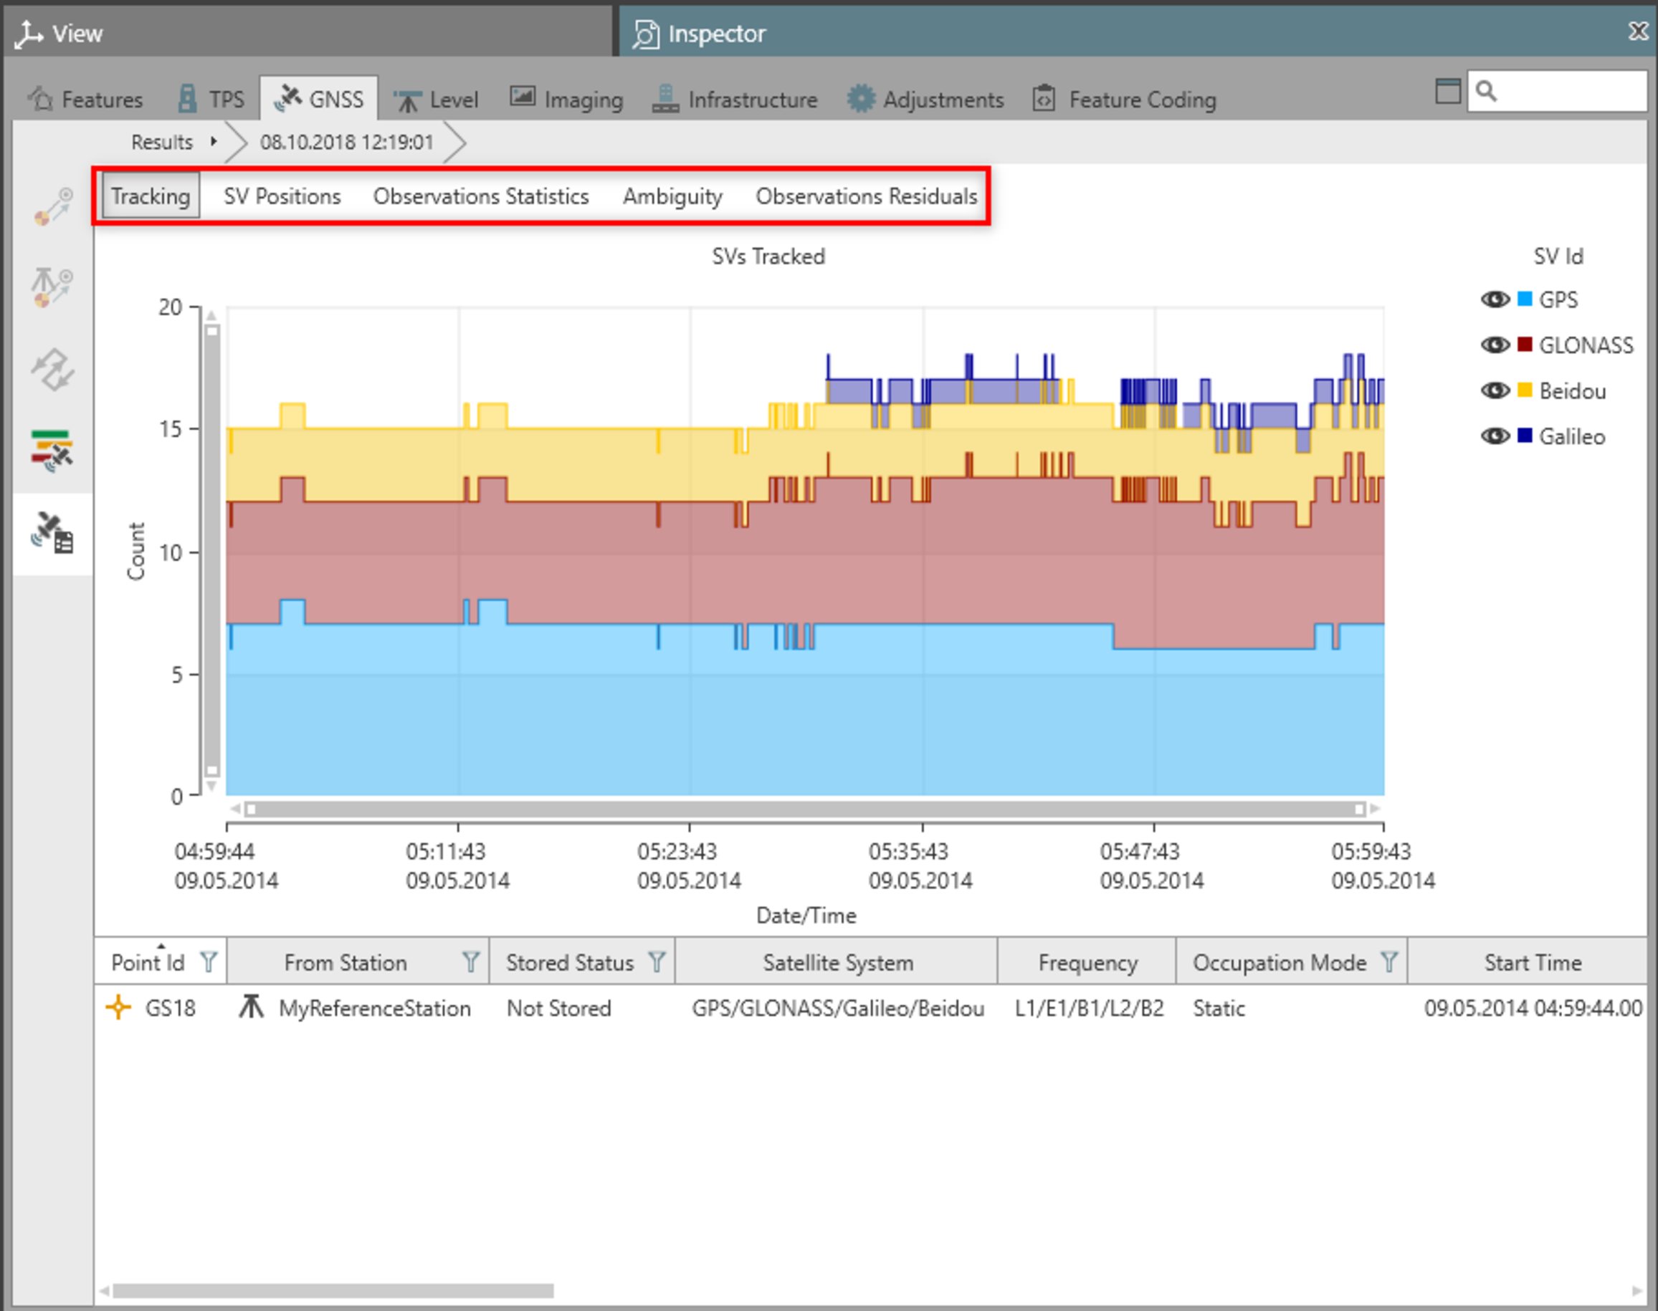
Task: Click the chart left scroll arrow
Action: click(235, 809)
